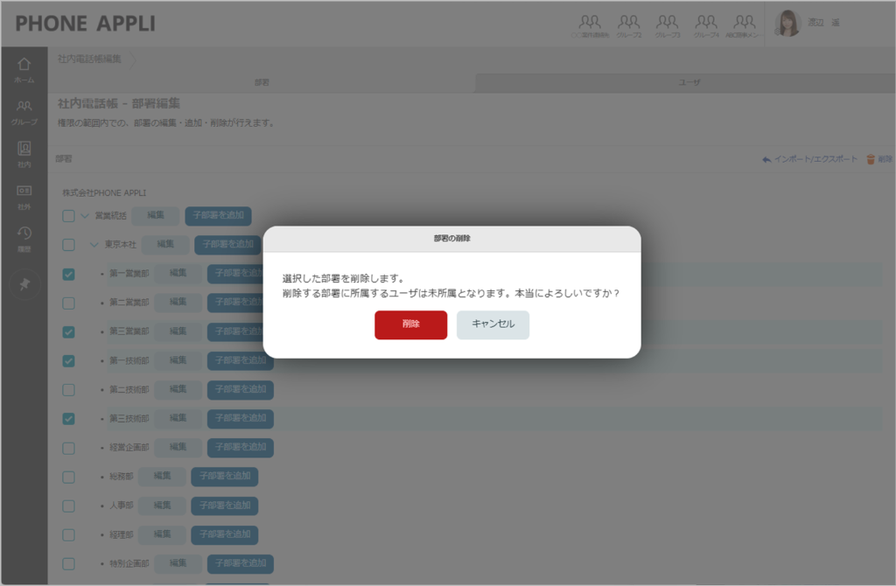896x586 pixels.
Task: Click the user profile photo avatar
Action: [787, 24]
